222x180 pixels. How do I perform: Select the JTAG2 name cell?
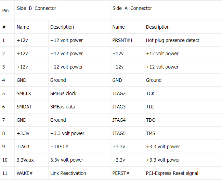pos(119,93)
